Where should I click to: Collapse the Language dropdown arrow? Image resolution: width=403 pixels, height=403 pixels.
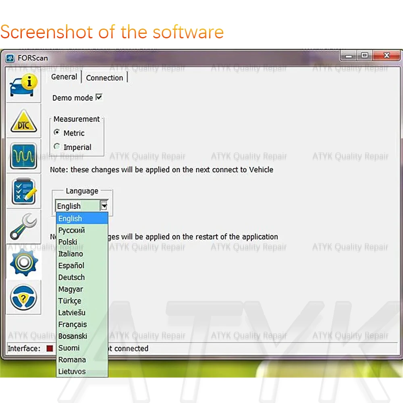click(x=104, y=206)
